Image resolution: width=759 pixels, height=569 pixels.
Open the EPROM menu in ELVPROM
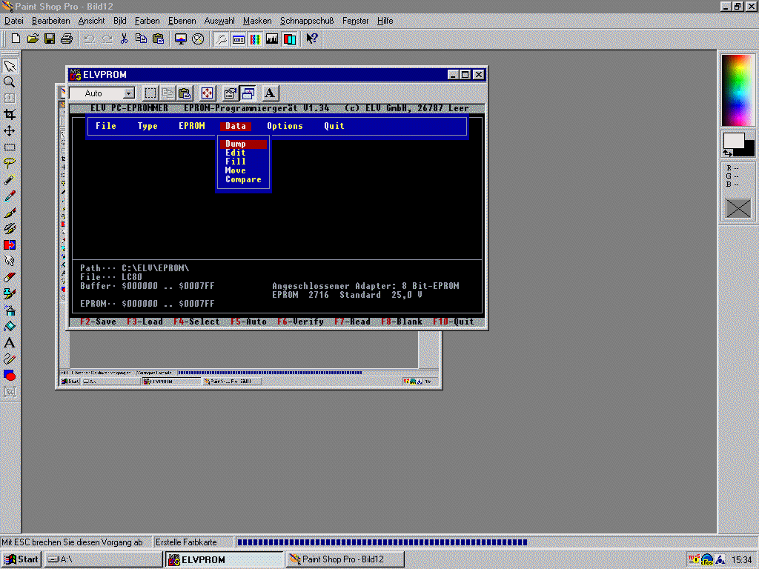click(x=192, y=126)
